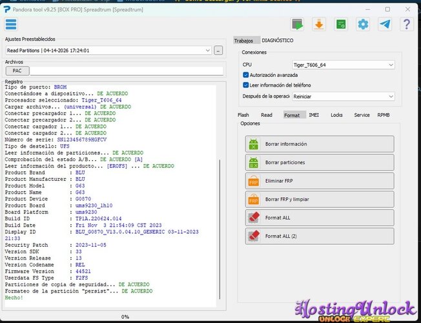This screenshot has height=323, width=421.
Task: Open the Locks tab
Action: [336, 115]
